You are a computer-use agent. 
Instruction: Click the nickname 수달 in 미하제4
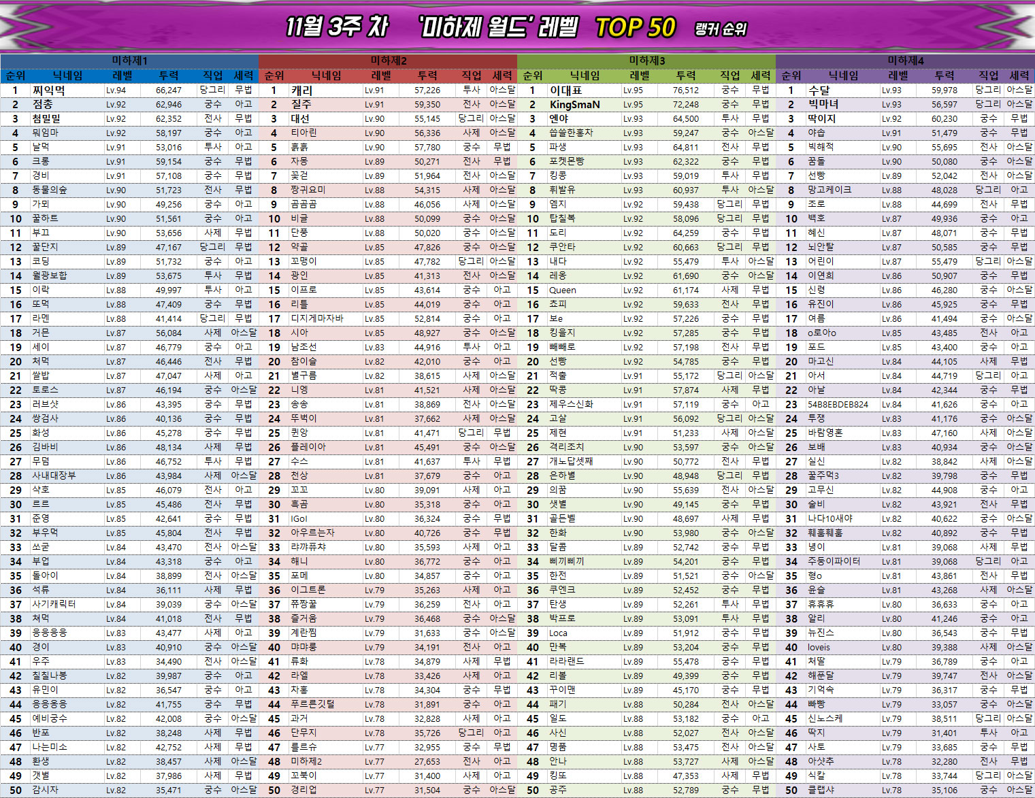pos(819,90)
